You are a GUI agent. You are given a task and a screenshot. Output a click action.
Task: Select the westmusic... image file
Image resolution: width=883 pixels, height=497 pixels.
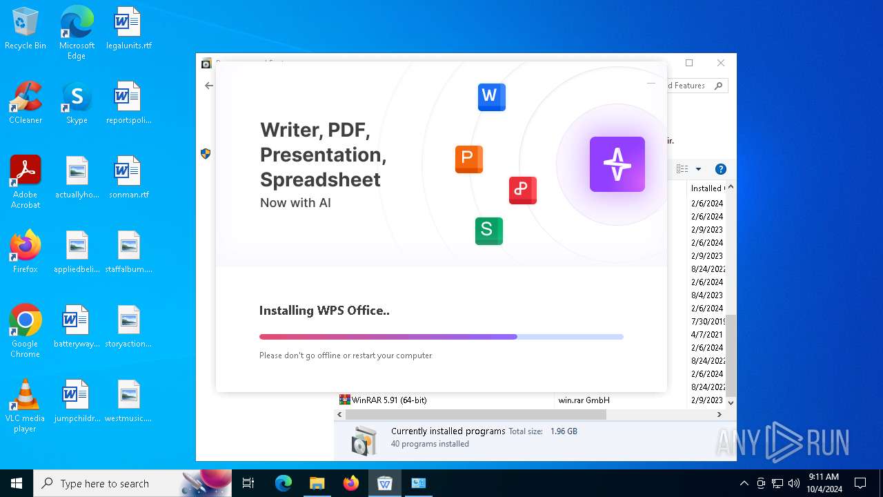(x=128, y=401)
